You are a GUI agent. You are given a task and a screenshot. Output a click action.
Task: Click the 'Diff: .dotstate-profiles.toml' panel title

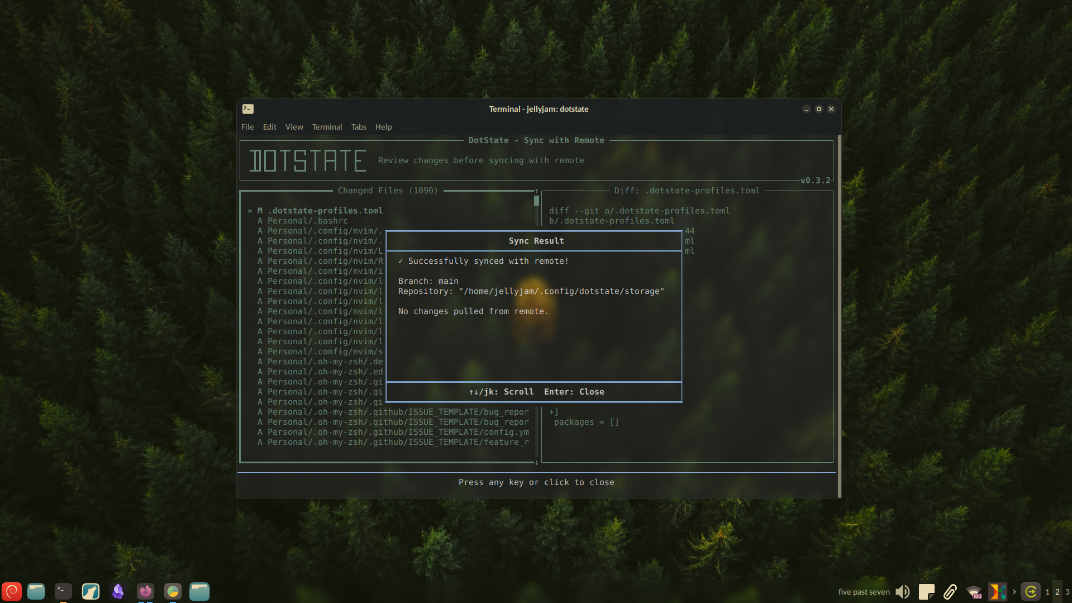[687, 191]
